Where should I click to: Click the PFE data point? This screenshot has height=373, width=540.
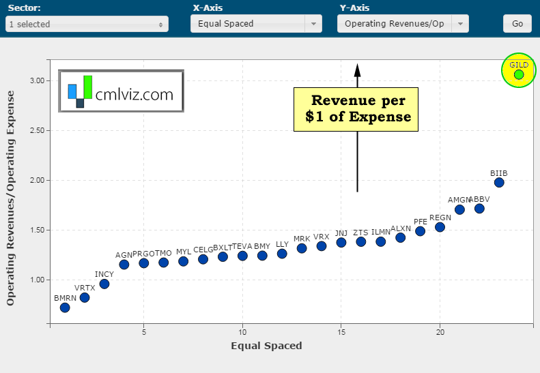[x=420, y=231]
